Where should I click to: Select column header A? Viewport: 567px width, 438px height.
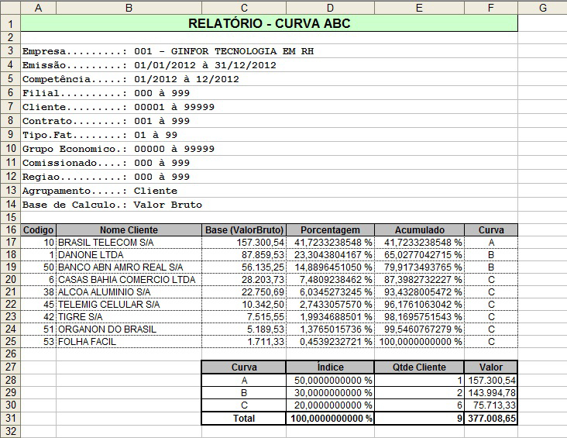click(x=38, y=8)
